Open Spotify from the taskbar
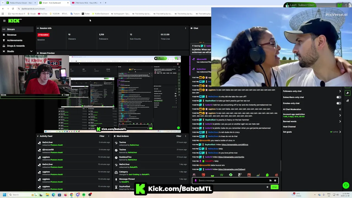The image size is (352, 198). pos(84,195)
